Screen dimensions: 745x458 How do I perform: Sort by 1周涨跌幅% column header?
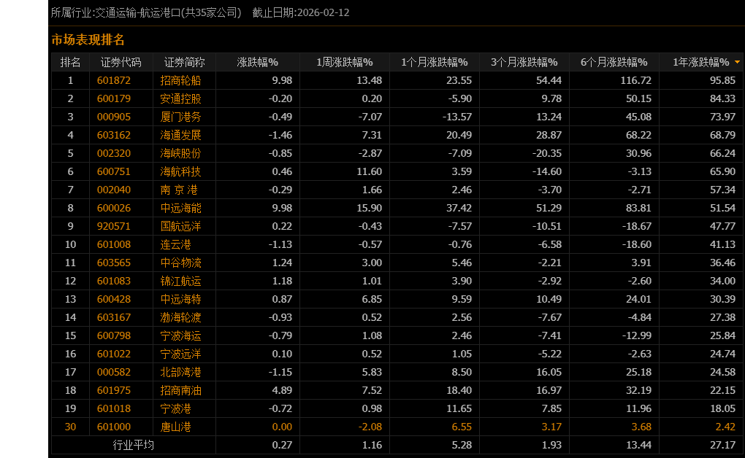pyautogui.click(x=345, y=62)
